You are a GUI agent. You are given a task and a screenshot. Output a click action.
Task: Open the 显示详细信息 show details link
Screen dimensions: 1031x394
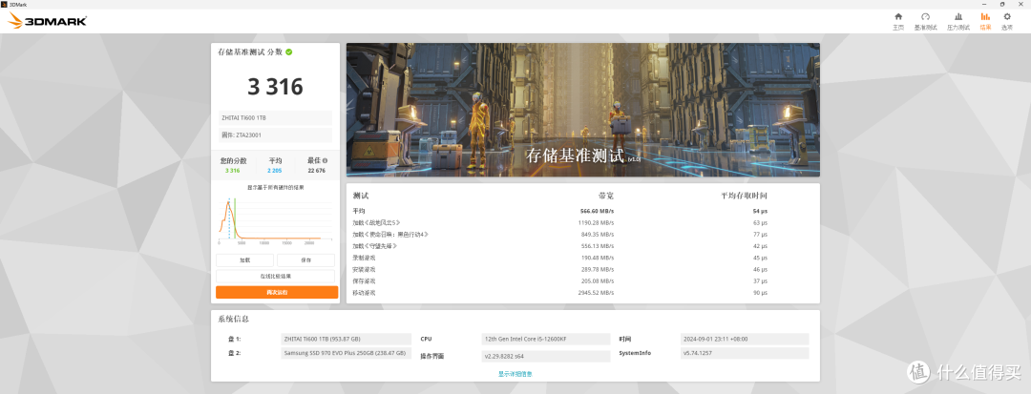[515, 374]
